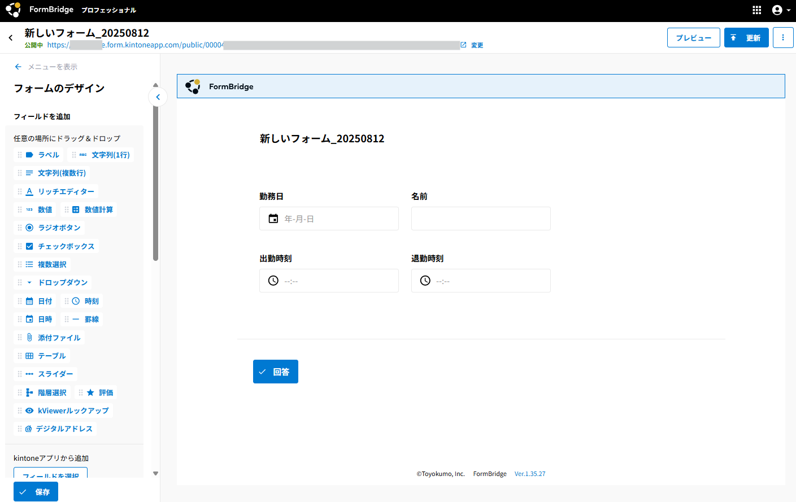
Task: Click the 退勤時刻 field label
Action: 428,259
